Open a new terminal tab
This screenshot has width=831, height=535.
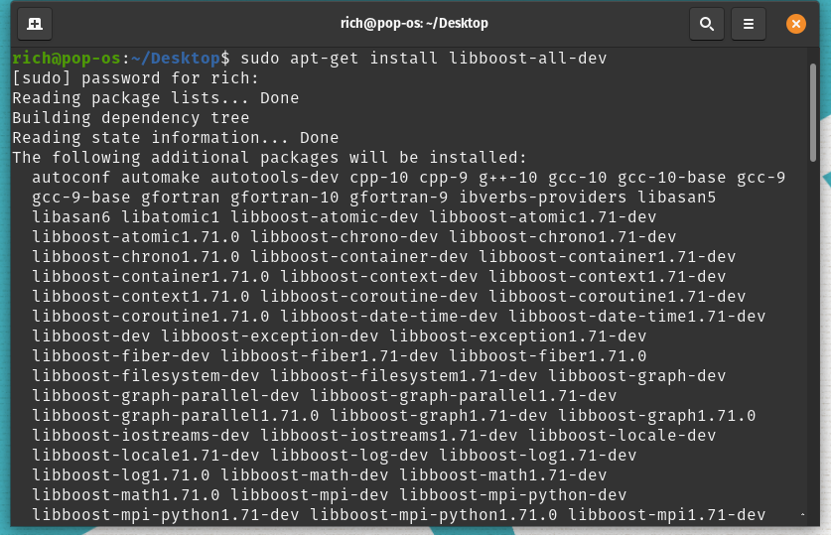(x=35, y=23)
